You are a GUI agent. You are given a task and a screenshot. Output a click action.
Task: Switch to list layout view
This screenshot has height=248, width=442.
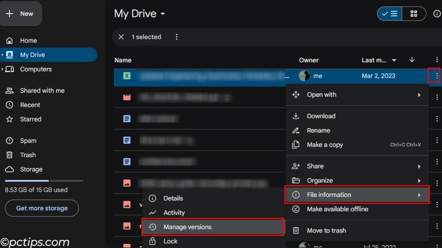389,14
